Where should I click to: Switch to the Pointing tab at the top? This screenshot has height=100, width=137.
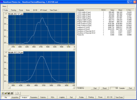13,10
